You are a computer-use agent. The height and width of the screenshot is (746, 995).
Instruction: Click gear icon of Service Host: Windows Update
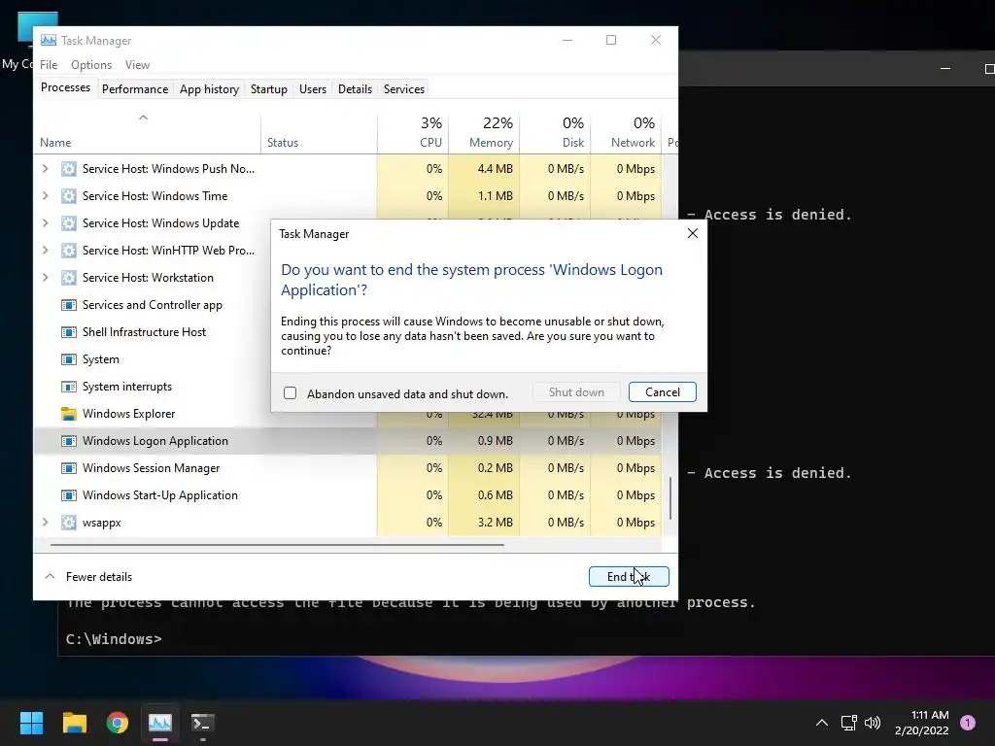pyautogui.click(x=69, y=223)
